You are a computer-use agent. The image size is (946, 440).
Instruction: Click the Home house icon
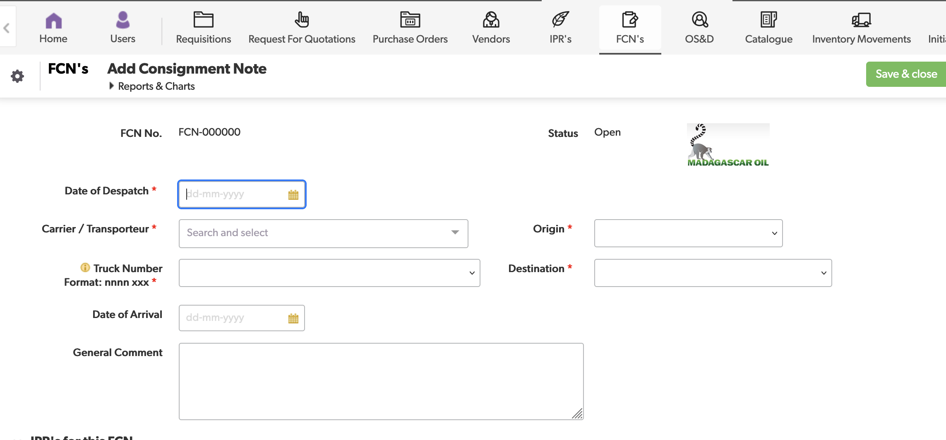pos(53,20)
